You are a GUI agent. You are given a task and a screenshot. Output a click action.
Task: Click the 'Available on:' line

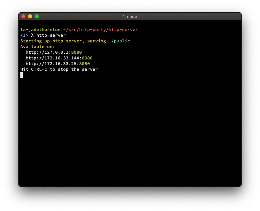(x=37, y=47)
